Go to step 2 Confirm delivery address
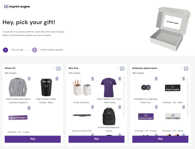Screen dimensions: 195x149 click(34, 50)
